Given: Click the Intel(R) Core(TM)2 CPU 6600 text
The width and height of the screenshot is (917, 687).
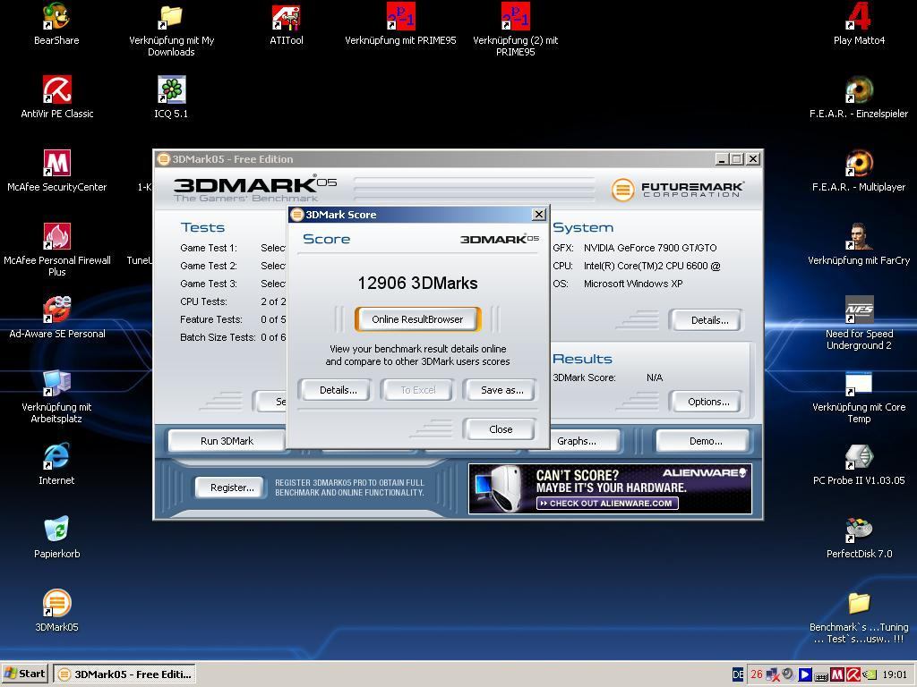Looking at the screenshot, I should click(x=652, y=266).
